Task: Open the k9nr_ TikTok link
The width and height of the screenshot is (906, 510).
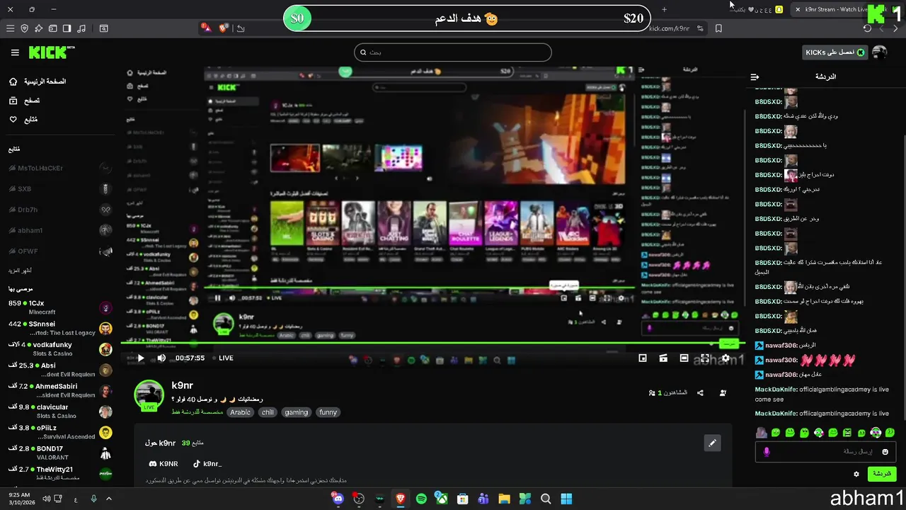Action: 207,464
